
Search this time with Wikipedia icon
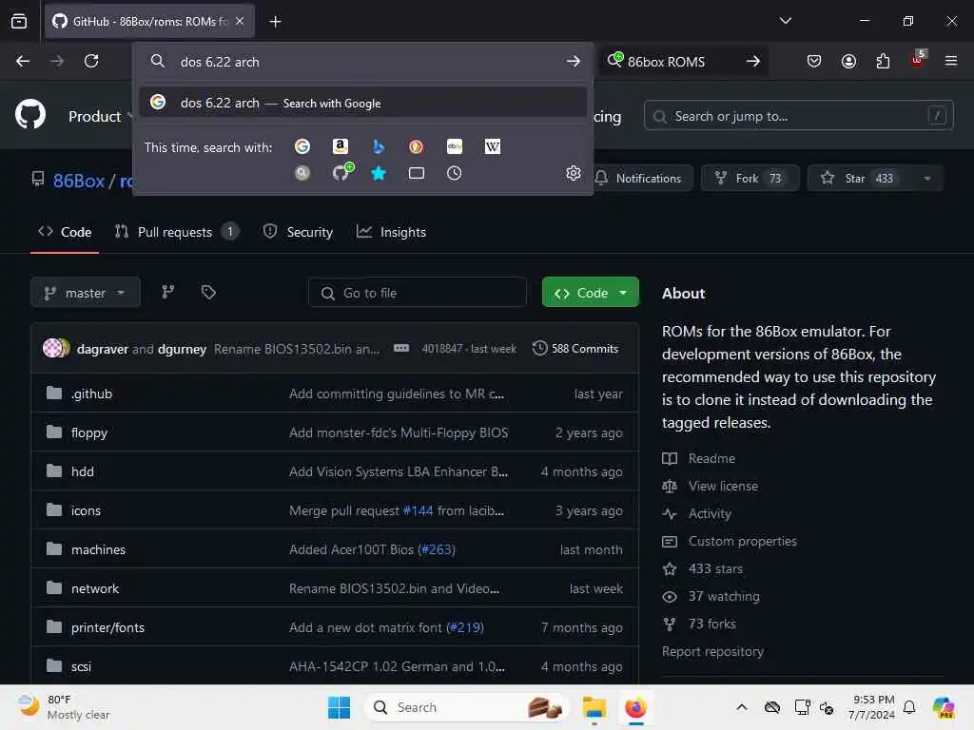coord(493,146)
